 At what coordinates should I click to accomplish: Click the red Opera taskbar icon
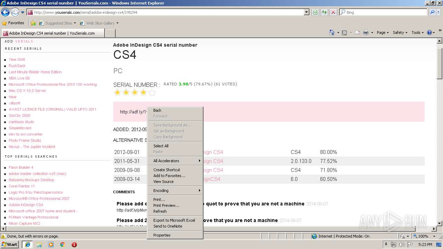74,245
